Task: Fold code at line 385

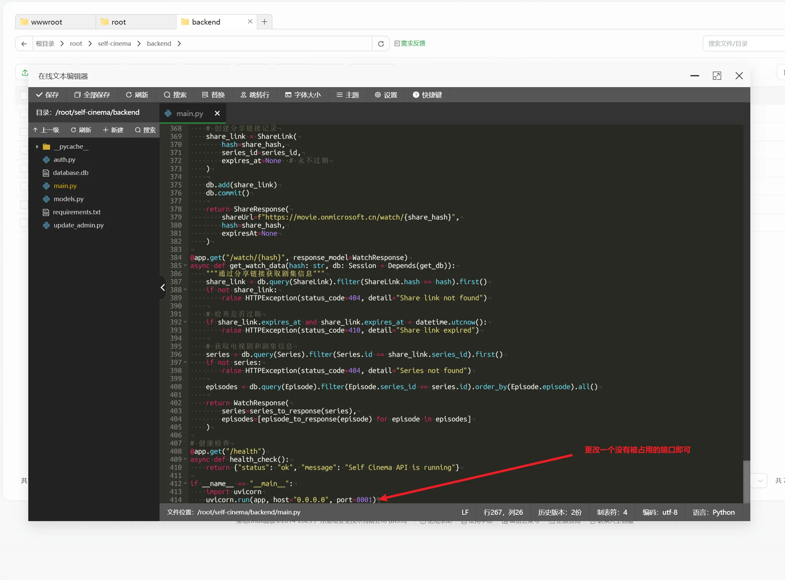Action: (x=185, y=266)
